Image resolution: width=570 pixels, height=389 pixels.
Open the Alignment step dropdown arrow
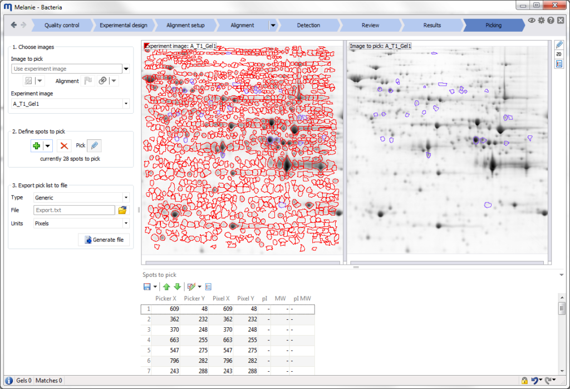(273, 25)
